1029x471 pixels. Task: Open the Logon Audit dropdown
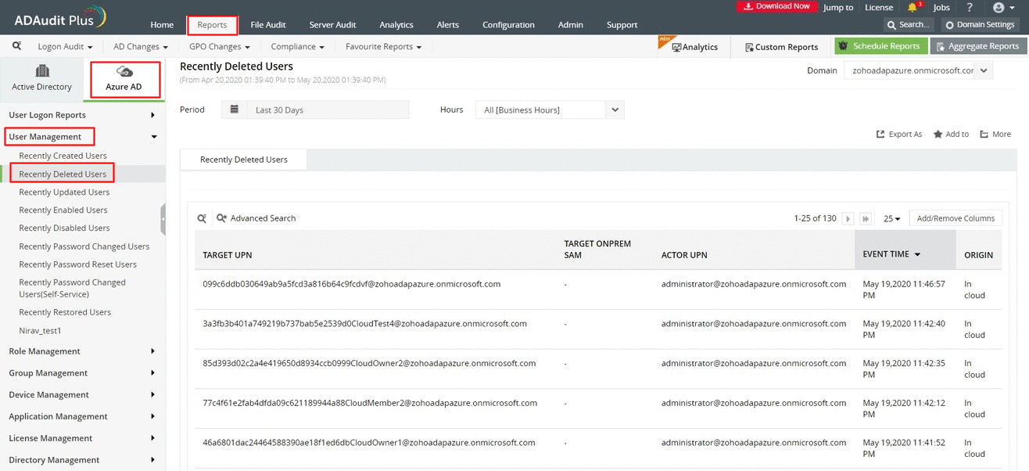[x=65, y=47]
